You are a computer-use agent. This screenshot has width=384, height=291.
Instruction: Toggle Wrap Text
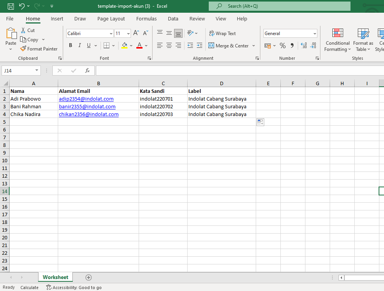coord(222,34)
